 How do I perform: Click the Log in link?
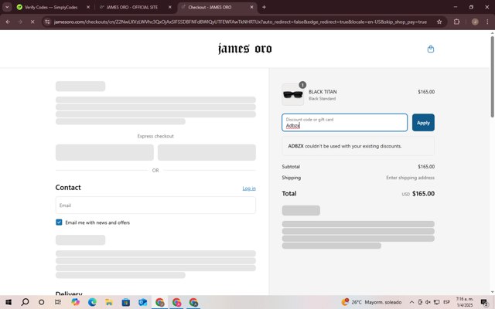click(249, 188)
